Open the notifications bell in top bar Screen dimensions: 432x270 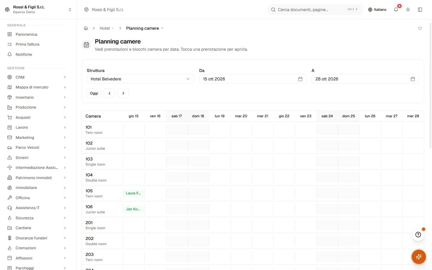[x=396, y=10]
